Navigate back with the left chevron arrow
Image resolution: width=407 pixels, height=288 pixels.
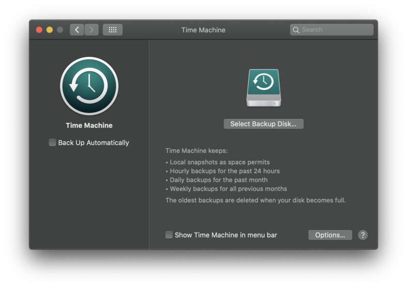77,30
